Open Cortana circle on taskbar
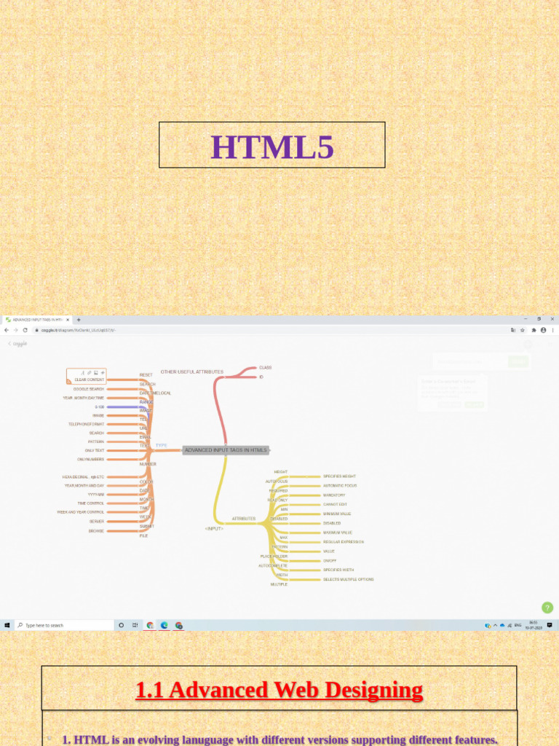This screenshot has height=746, width=559. click(x=122, y=625)
